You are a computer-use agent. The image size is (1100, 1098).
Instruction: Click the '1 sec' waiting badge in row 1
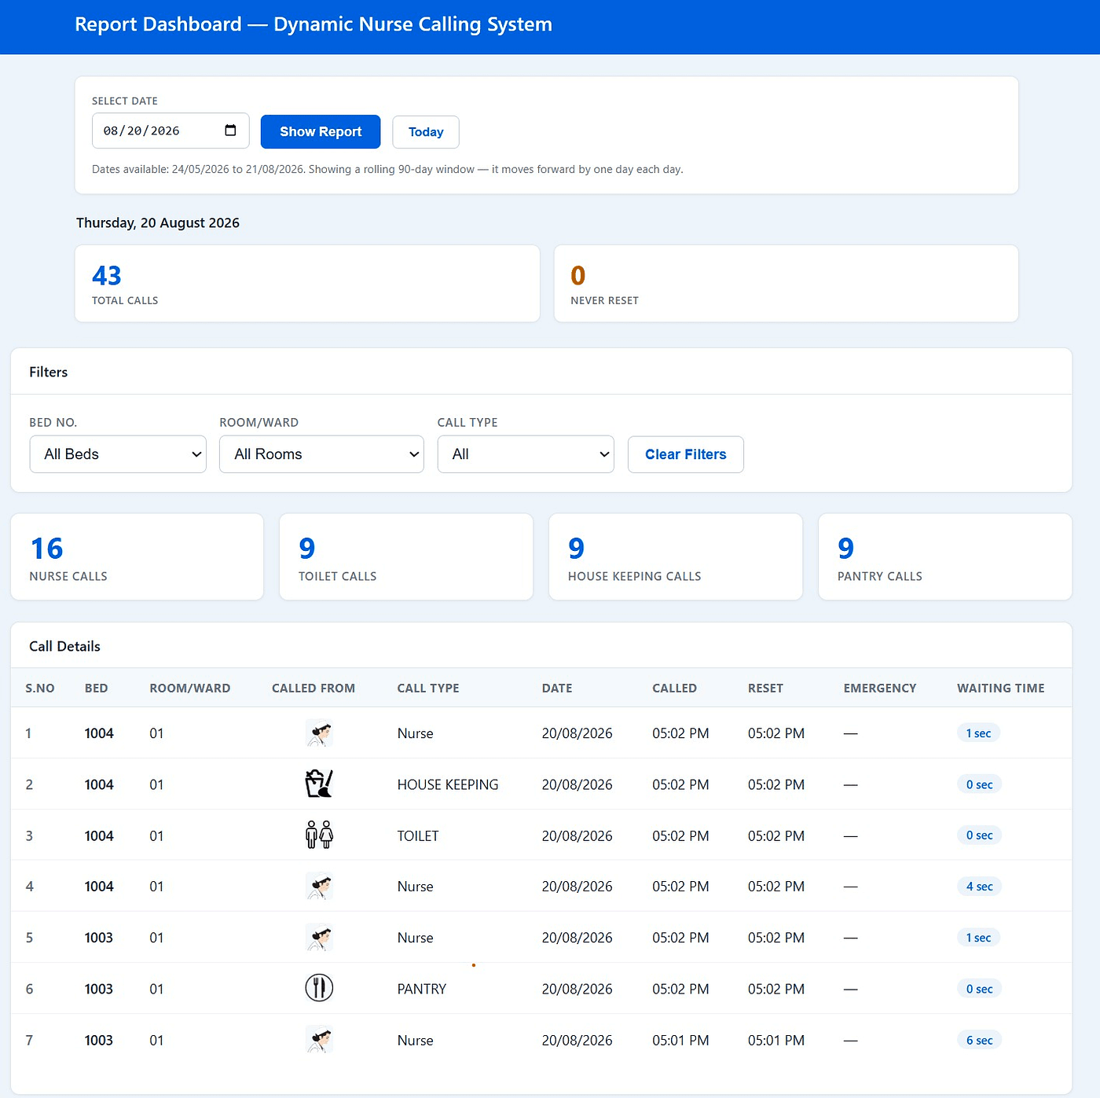coord(978,733)
